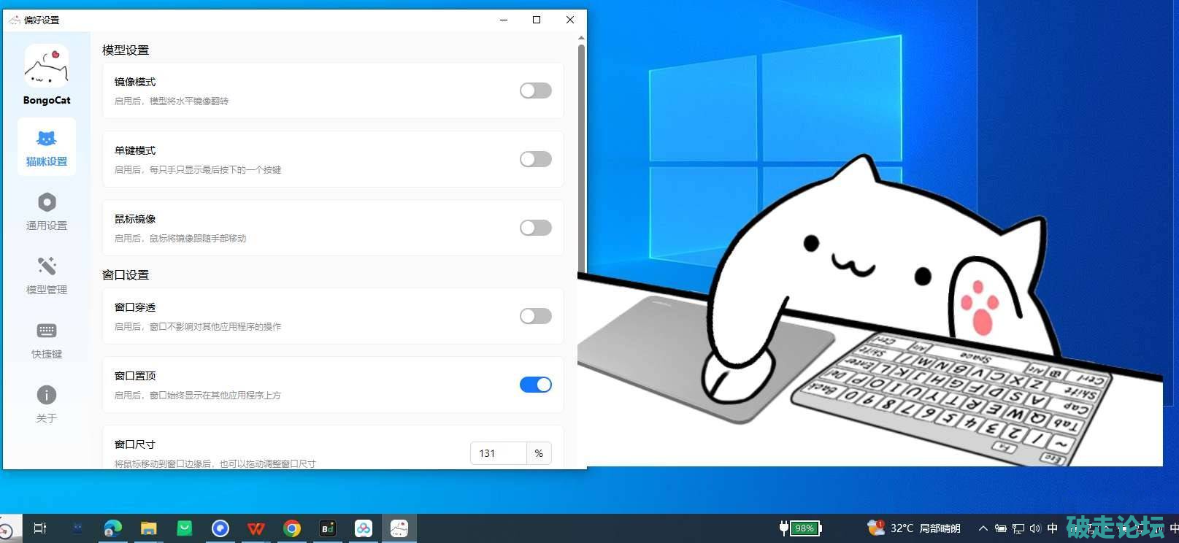
Task: Turn on the 窗口穿透 (Window Passthrough) switch
Action: 535,316
